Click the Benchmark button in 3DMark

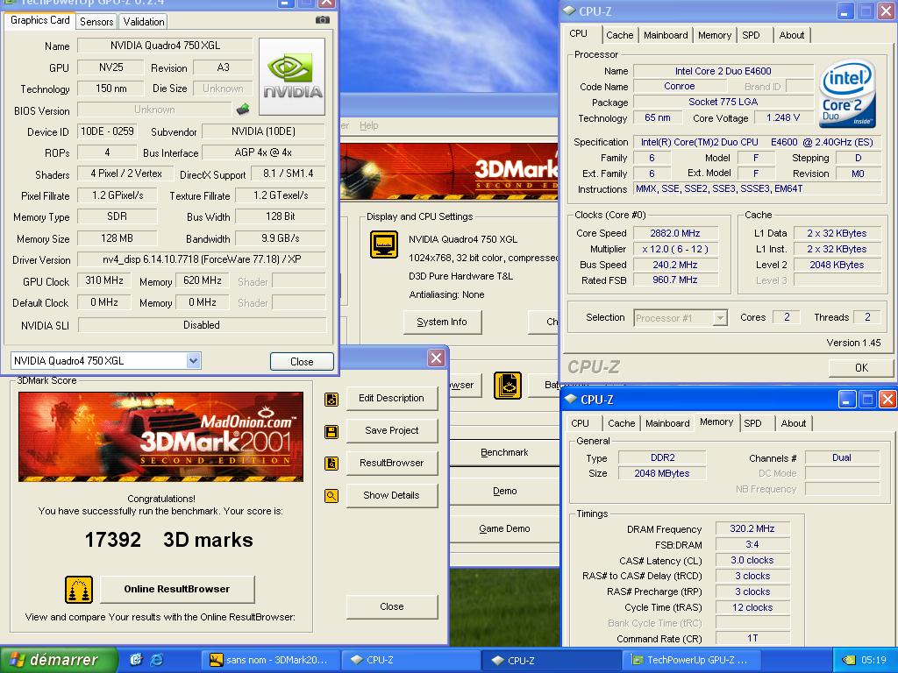504,453
